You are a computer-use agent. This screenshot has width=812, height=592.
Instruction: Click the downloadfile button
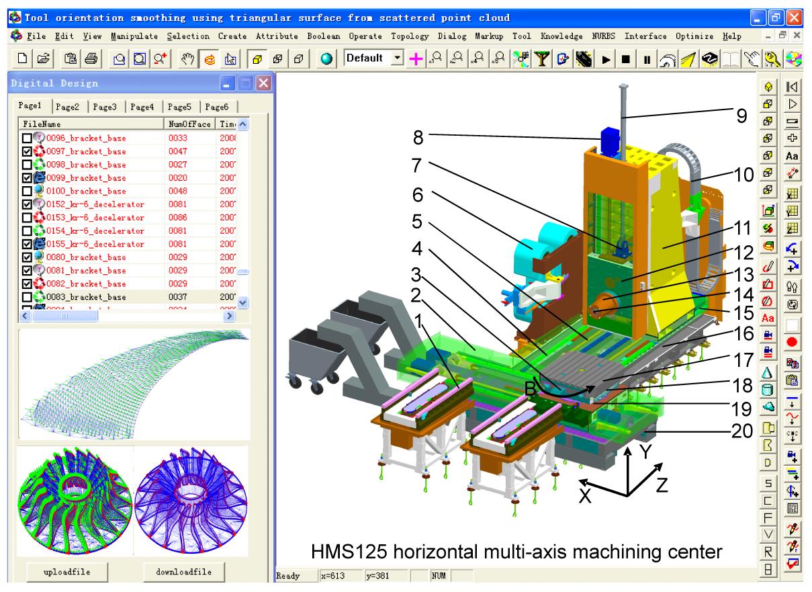(184, 572)
